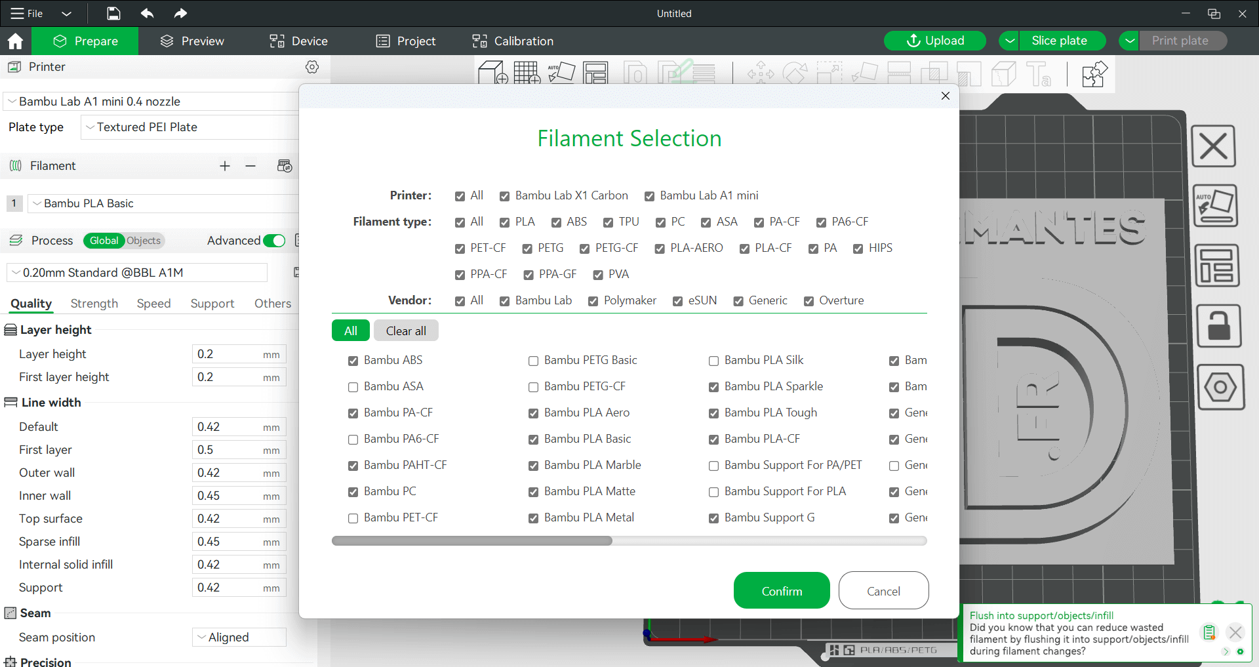1259x667 pixels.
Task: Click the Save file icon
Action: coord(113,13)
